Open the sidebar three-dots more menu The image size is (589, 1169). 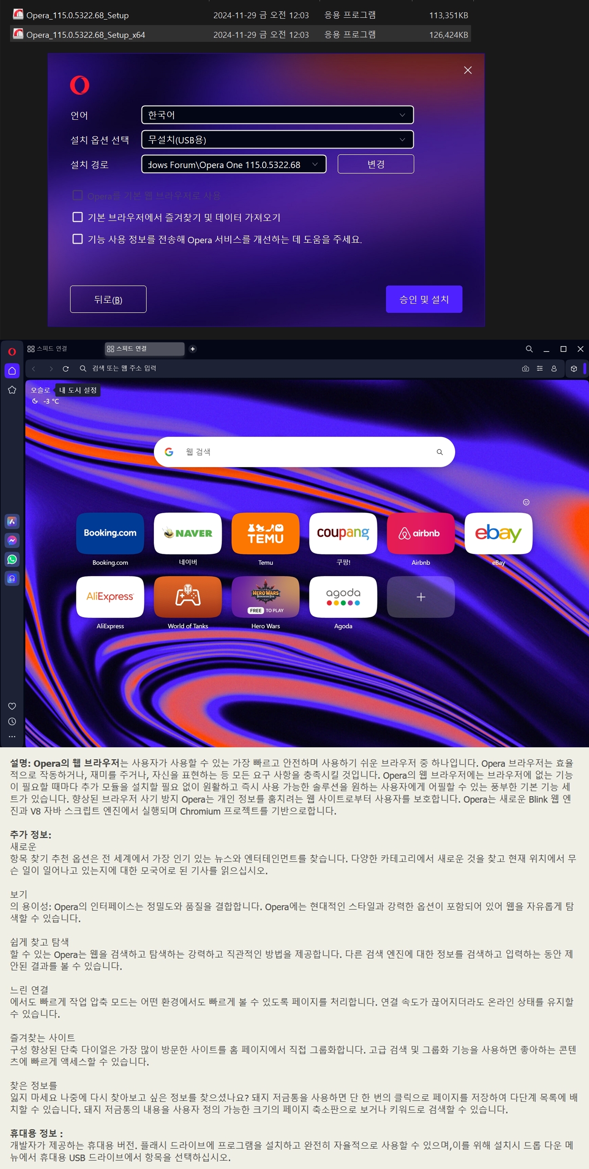click(x=12, y=736)
